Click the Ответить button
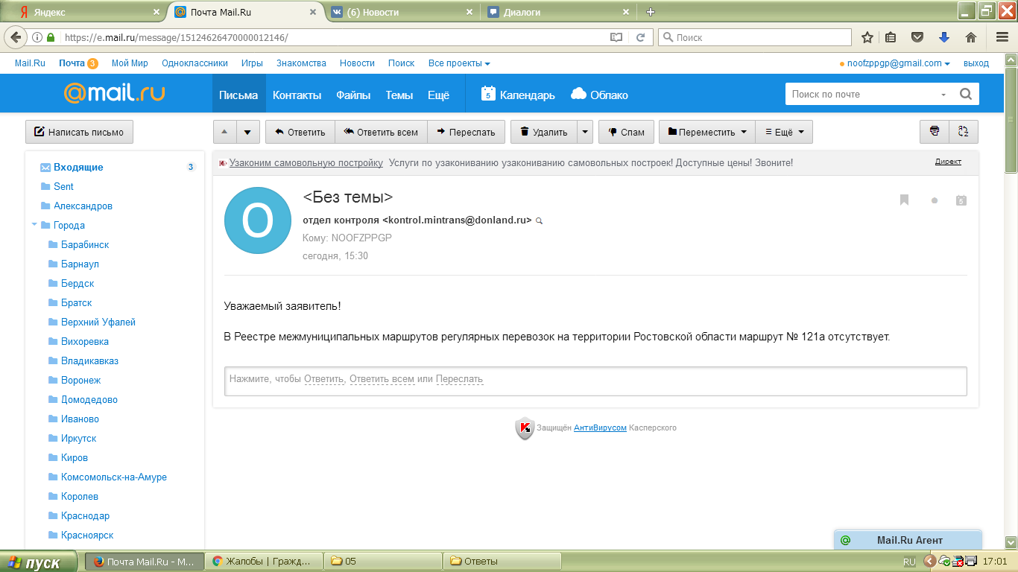The width and height of the screenshot is (1018, 572). click(300, 132)
